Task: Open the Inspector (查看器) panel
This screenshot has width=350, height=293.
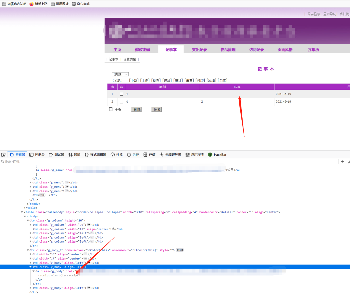Action: [x=17, y=155]
